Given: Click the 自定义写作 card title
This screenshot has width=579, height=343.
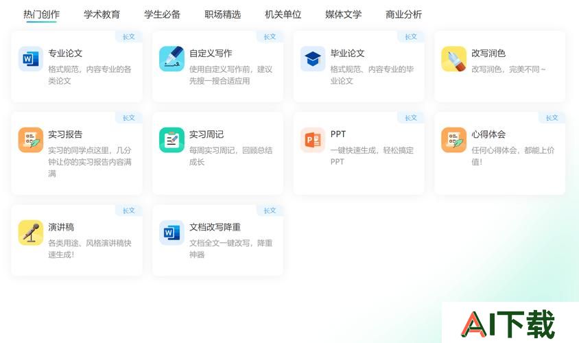Looking at the screenshot, I should tap(211, 54).
